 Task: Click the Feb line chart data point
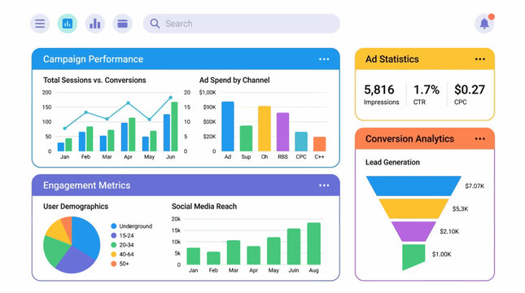click(x=85, y=112)
